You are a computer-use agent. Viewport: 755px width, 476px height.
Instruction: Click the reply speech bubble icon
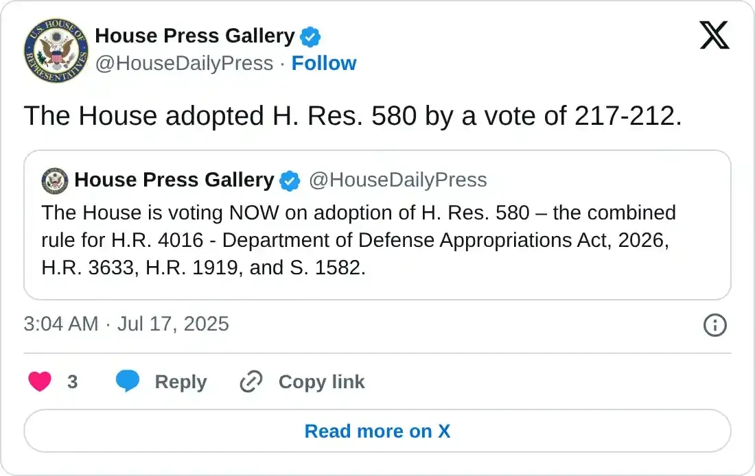click(x=127, y=382)
